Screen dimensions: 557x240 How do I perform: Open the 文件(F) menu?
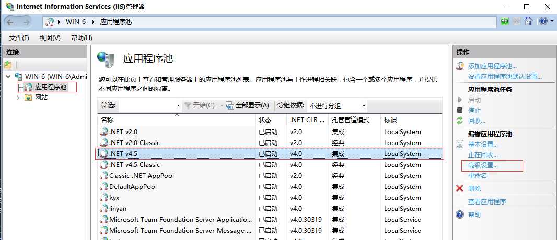click(19, 38)
